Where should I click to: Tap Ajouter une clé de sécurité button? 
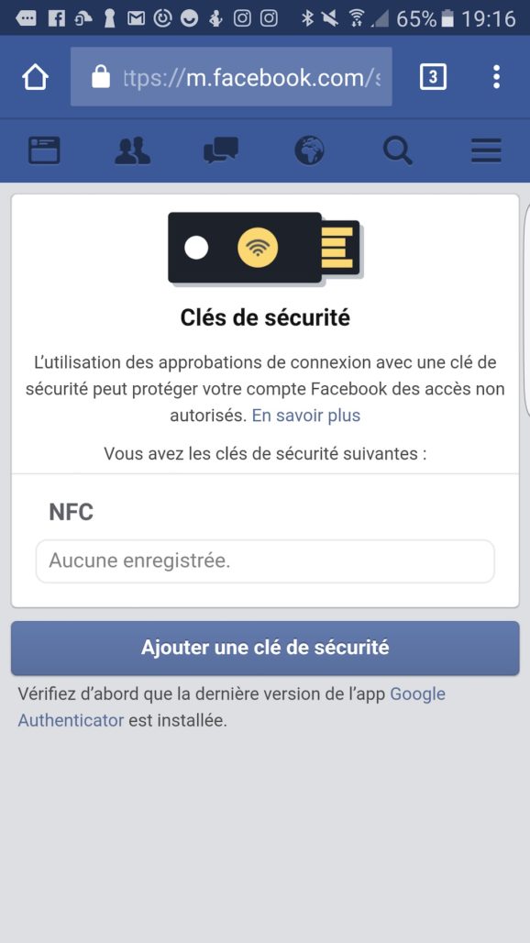coord(265,648)
